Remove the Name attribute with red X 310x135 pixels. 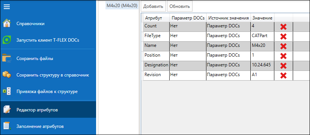coord(283,46)
